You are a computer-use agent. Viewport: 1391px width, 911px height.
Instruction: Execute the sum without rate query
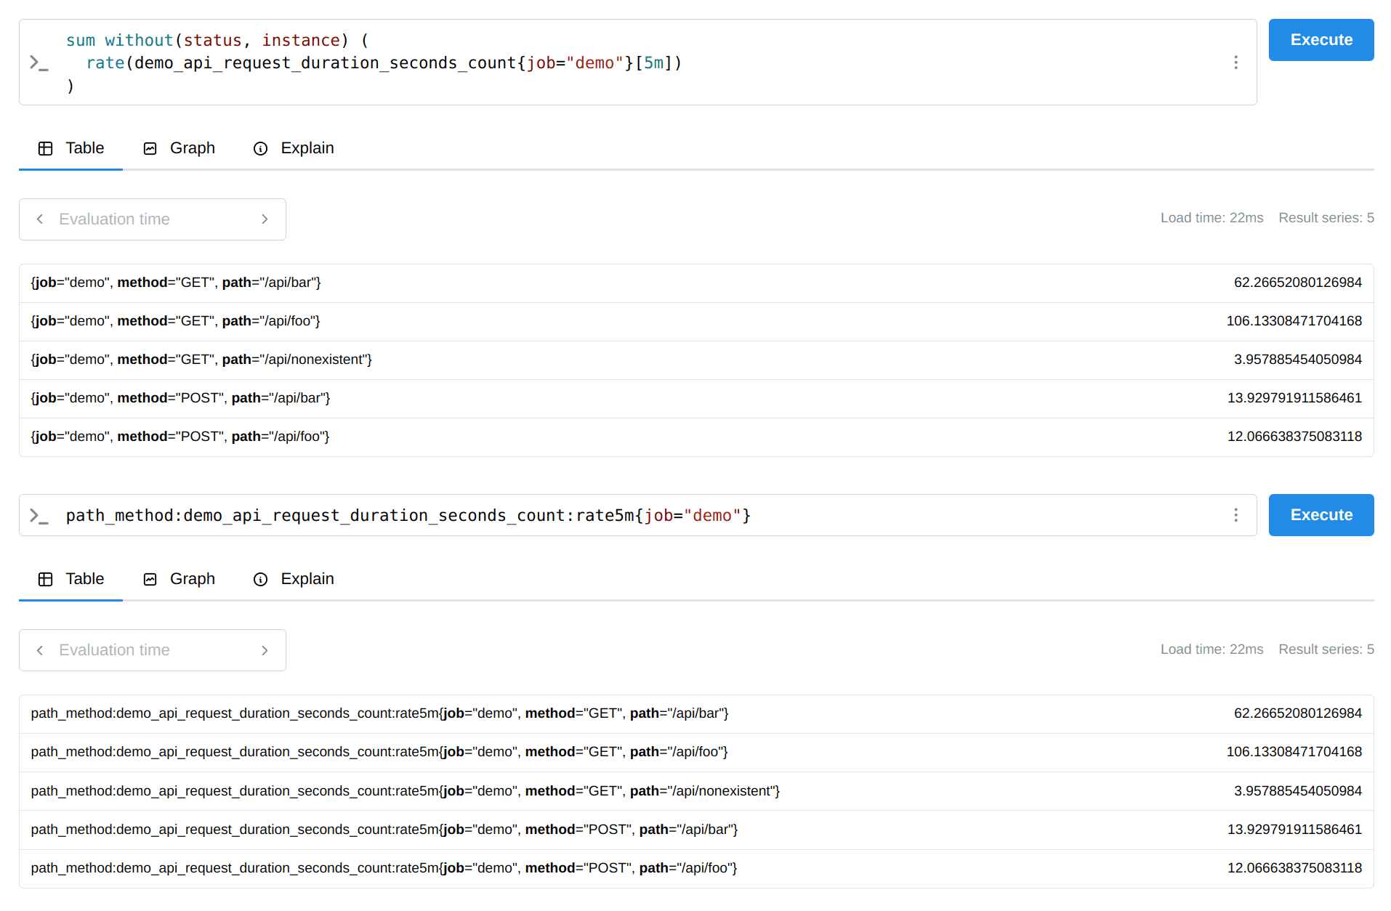(1321, 40)
